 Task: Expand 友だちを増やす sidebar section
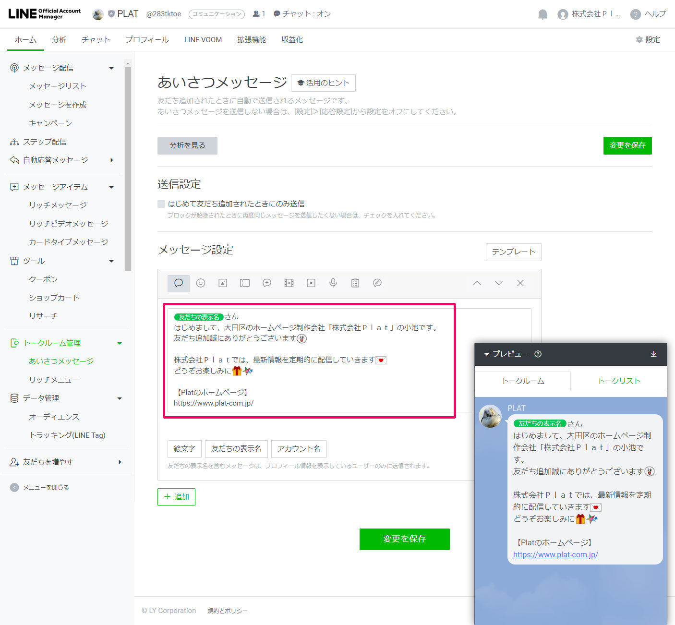pyautogui.click(x=120, y=462)
